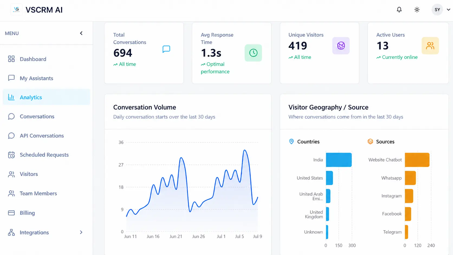Click the 694 total conversations value
453x255 pixels.
pos(123,53)
